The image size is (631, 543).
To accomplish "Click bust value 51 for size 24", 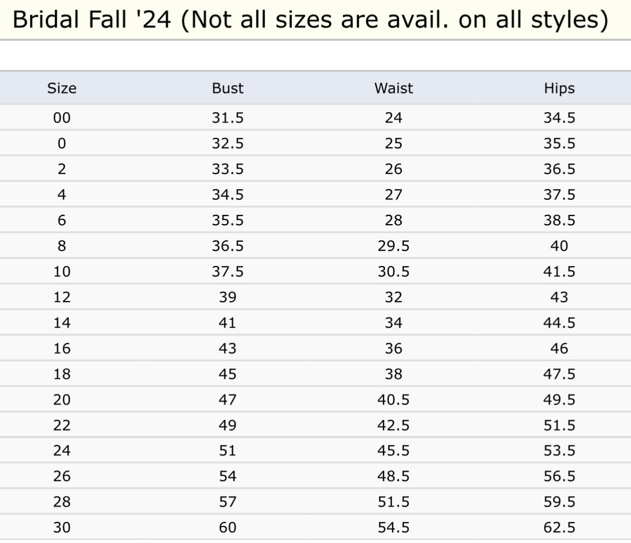I will [228, 450].
